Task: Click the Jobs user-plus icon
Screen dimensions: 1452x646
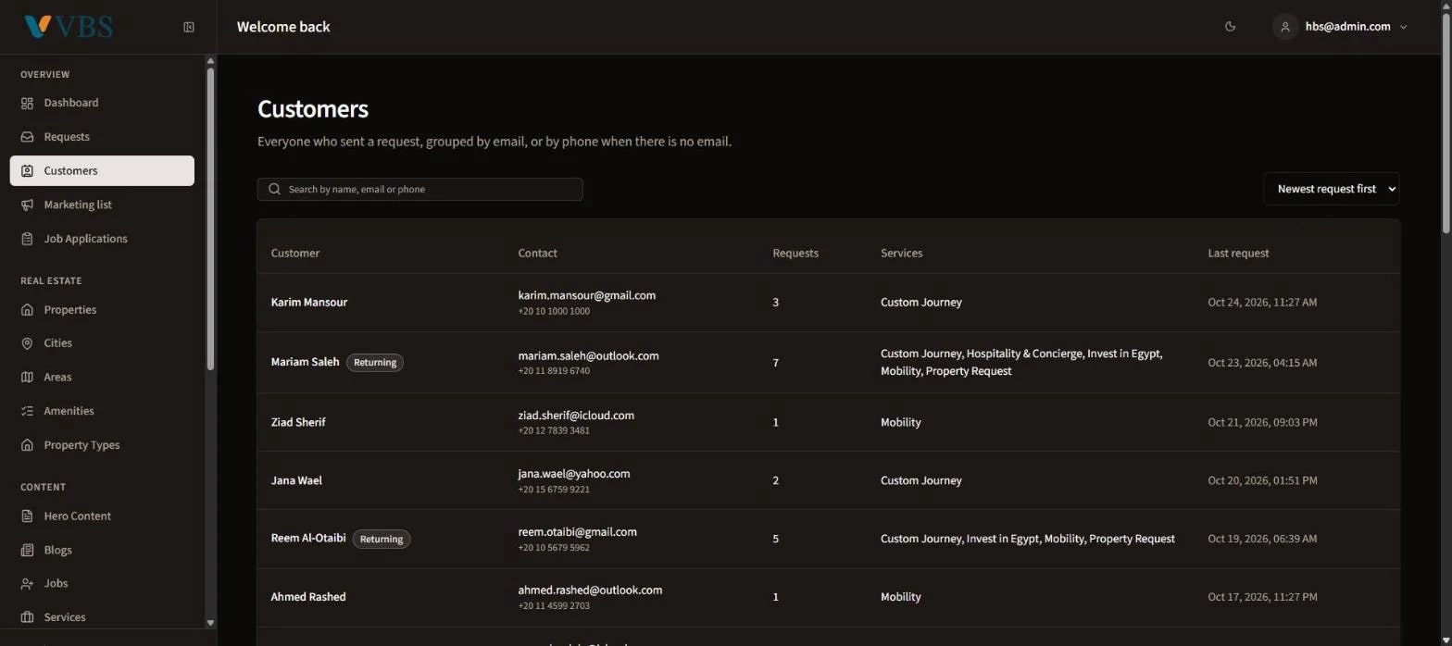Action: (x=27, y=583)
